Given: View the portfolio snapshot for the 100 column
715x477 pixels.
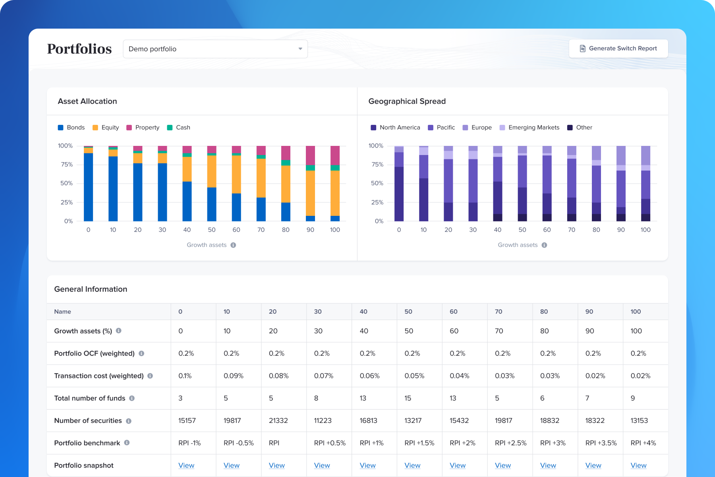Looking at the screenshot, I should pyautogui.click(x=639, y=465).
